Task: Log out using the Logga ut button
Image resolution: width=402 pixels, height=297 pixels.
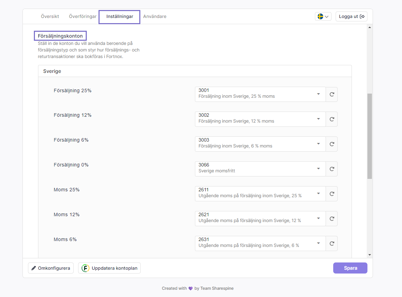Action: click(351, 17)
